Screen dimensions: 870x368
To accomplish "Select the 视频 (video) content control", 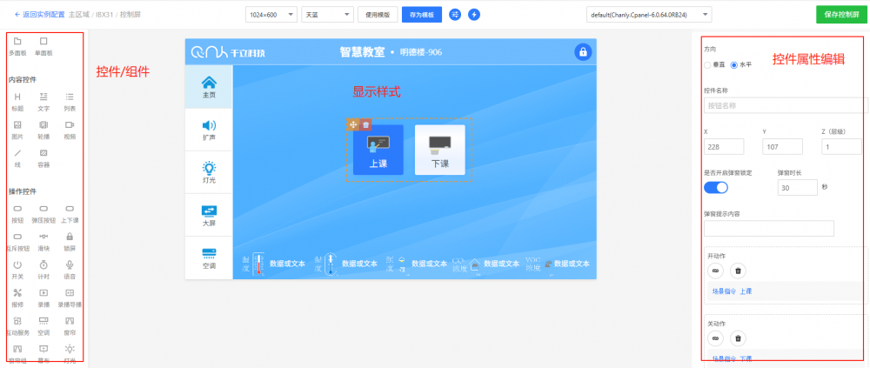I will 69,129.
